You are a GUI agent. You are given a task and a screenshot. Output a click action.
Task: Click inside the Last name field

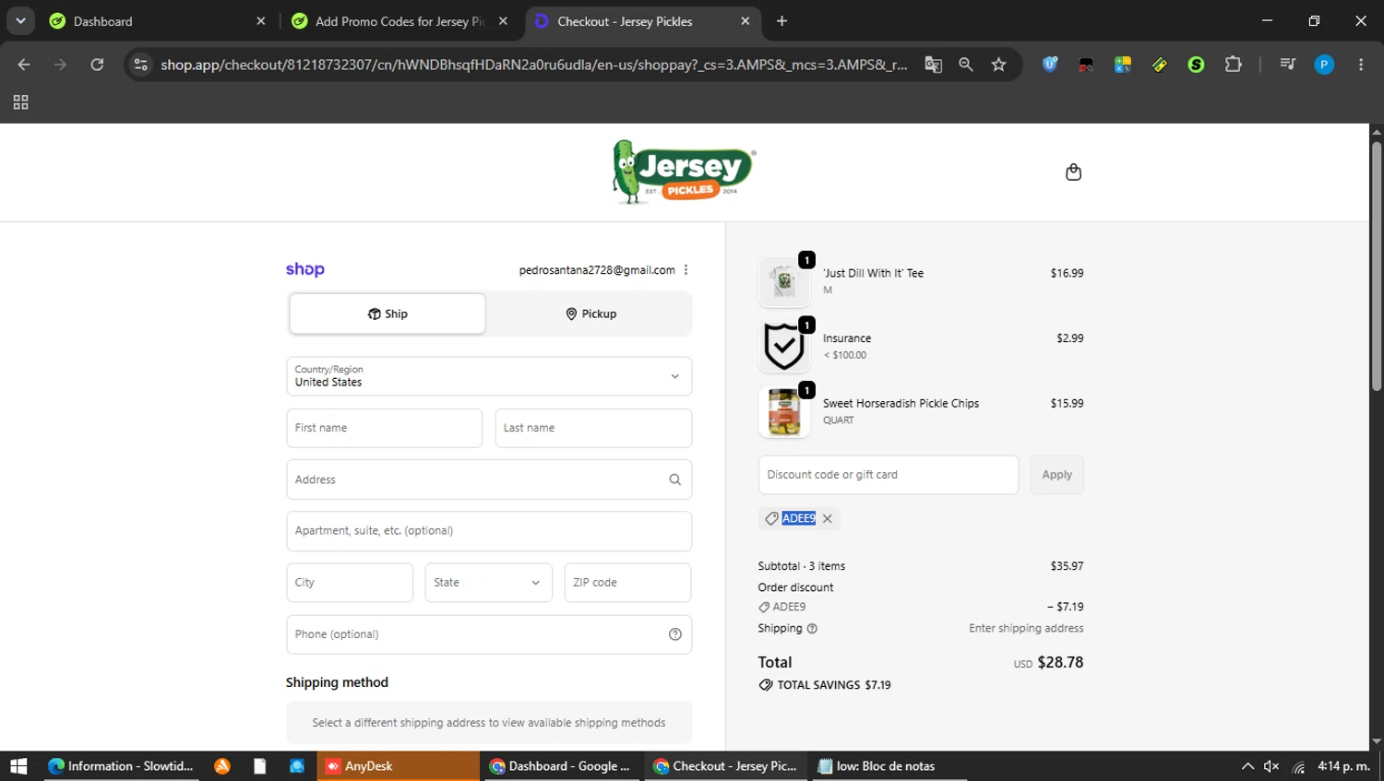[593, 428]
